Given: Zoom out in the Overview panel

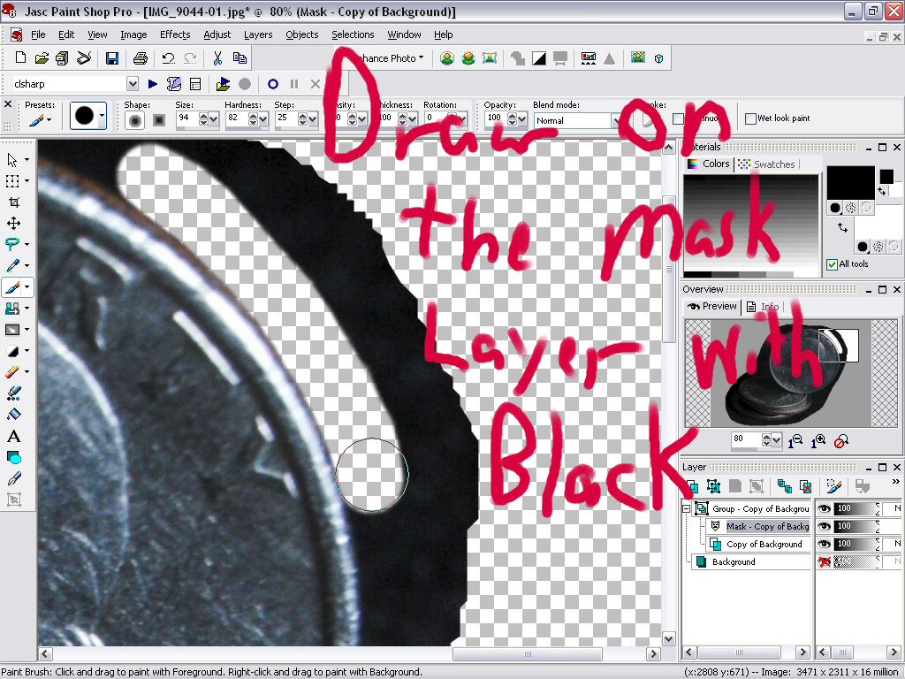Looking at the screenshot, I should click(795, 441).
